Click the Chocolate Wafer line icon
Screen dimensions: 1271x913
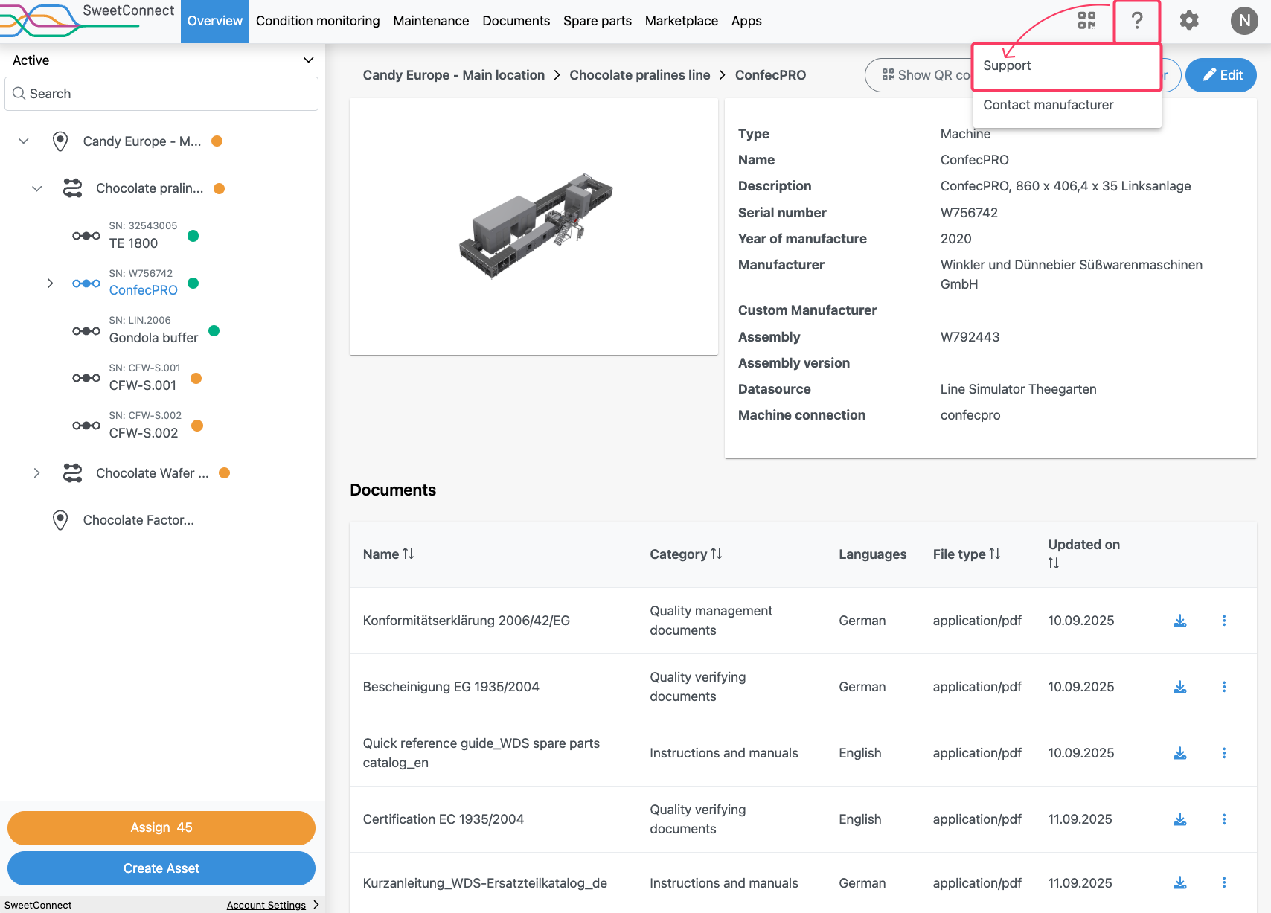72,473
